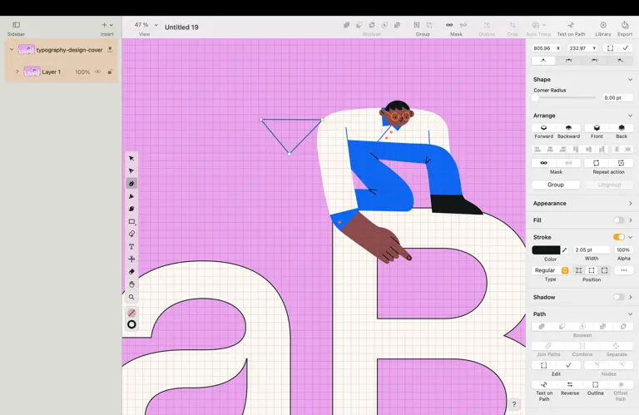Click the Mask icon in top toolbar
The height and width of the screenshot is (415, 639).
click(449, 25)
